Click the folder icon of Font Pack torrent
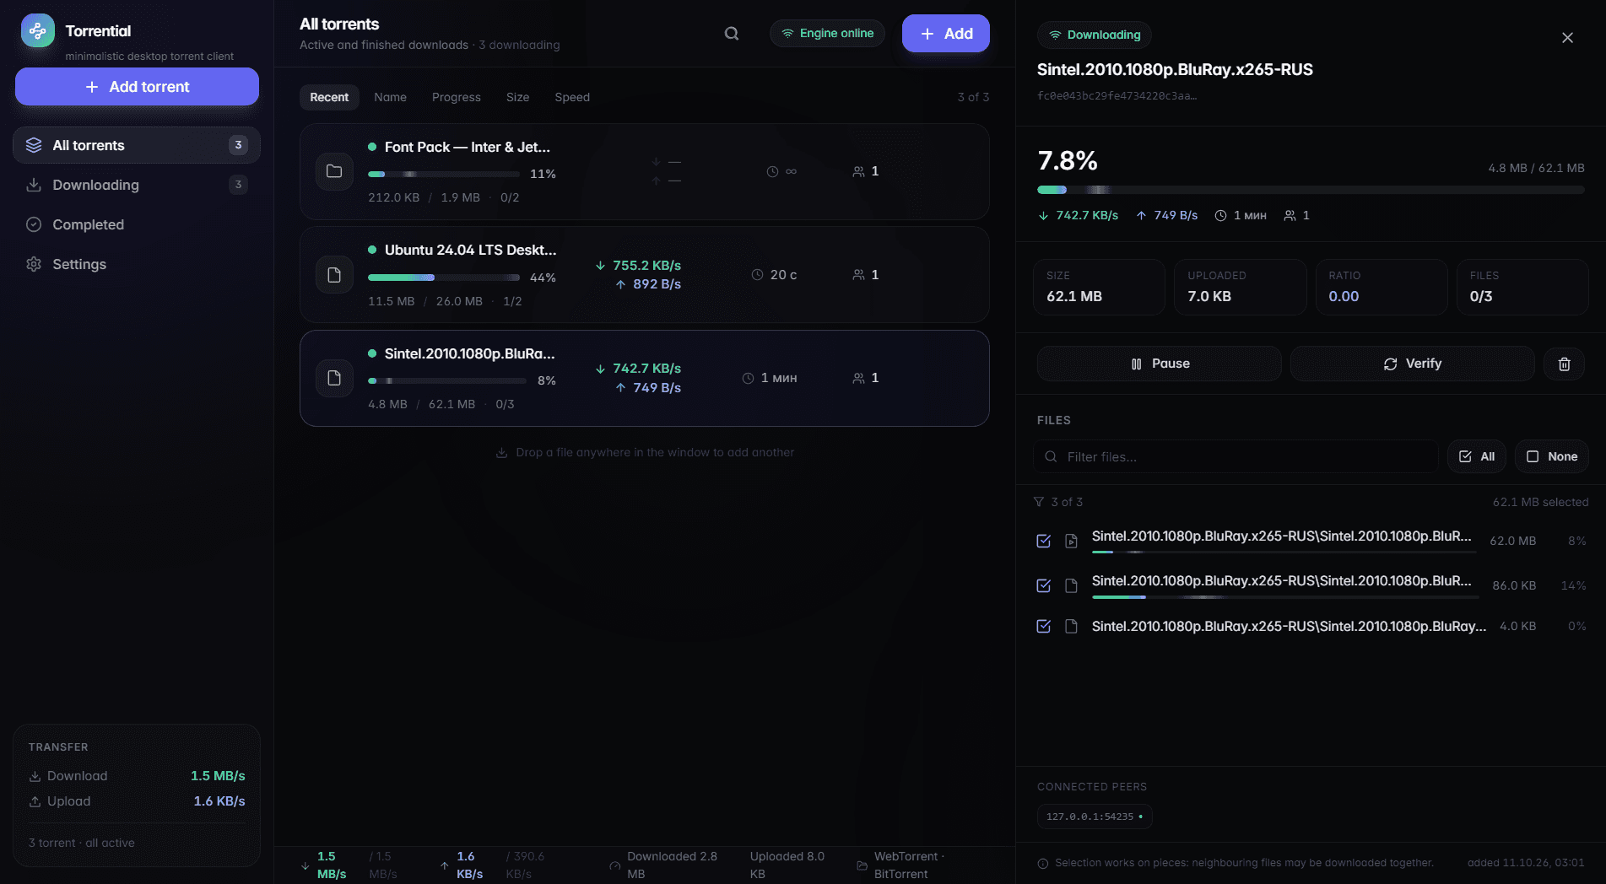The image size is (1606, 884). coord(334,171)
